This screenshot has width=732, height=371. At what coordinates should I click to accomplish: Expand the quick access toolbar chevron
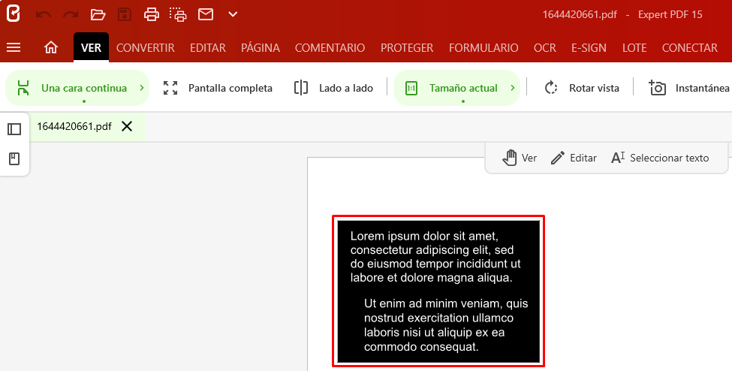pos(233,14)
